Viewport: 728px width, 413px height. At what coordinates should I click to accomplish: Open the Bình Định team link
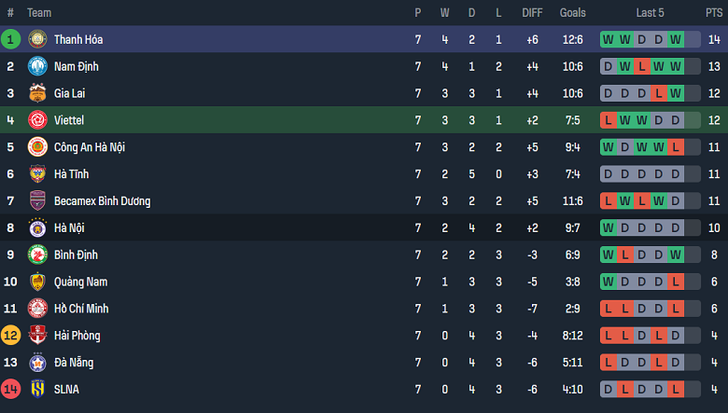76,255
